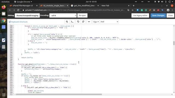This screenshot has width=175, height=98.
Task: Open the Keyboard shortcuts link
Action: (x=18, y=22)
